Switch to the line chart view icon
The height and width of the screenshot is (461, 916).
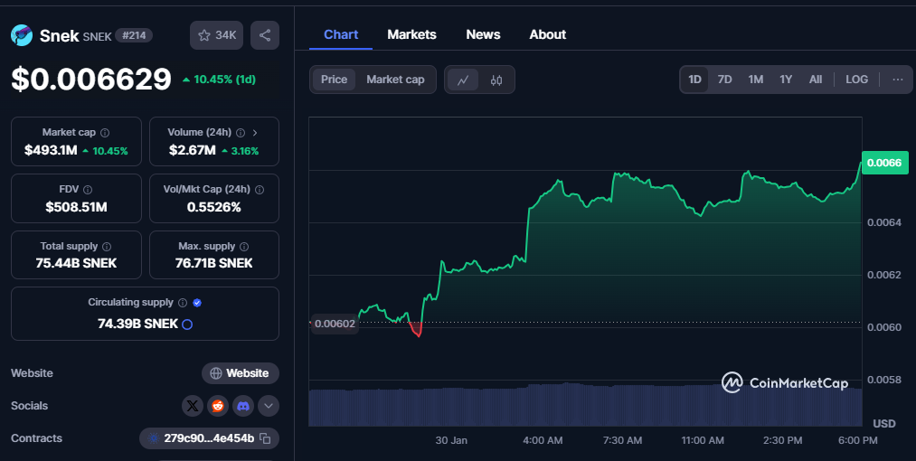(463, 80)
